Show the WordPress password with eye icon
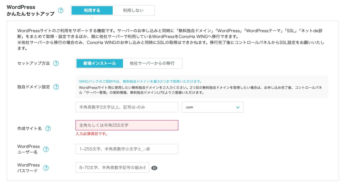346x187 pixels. 154,168
